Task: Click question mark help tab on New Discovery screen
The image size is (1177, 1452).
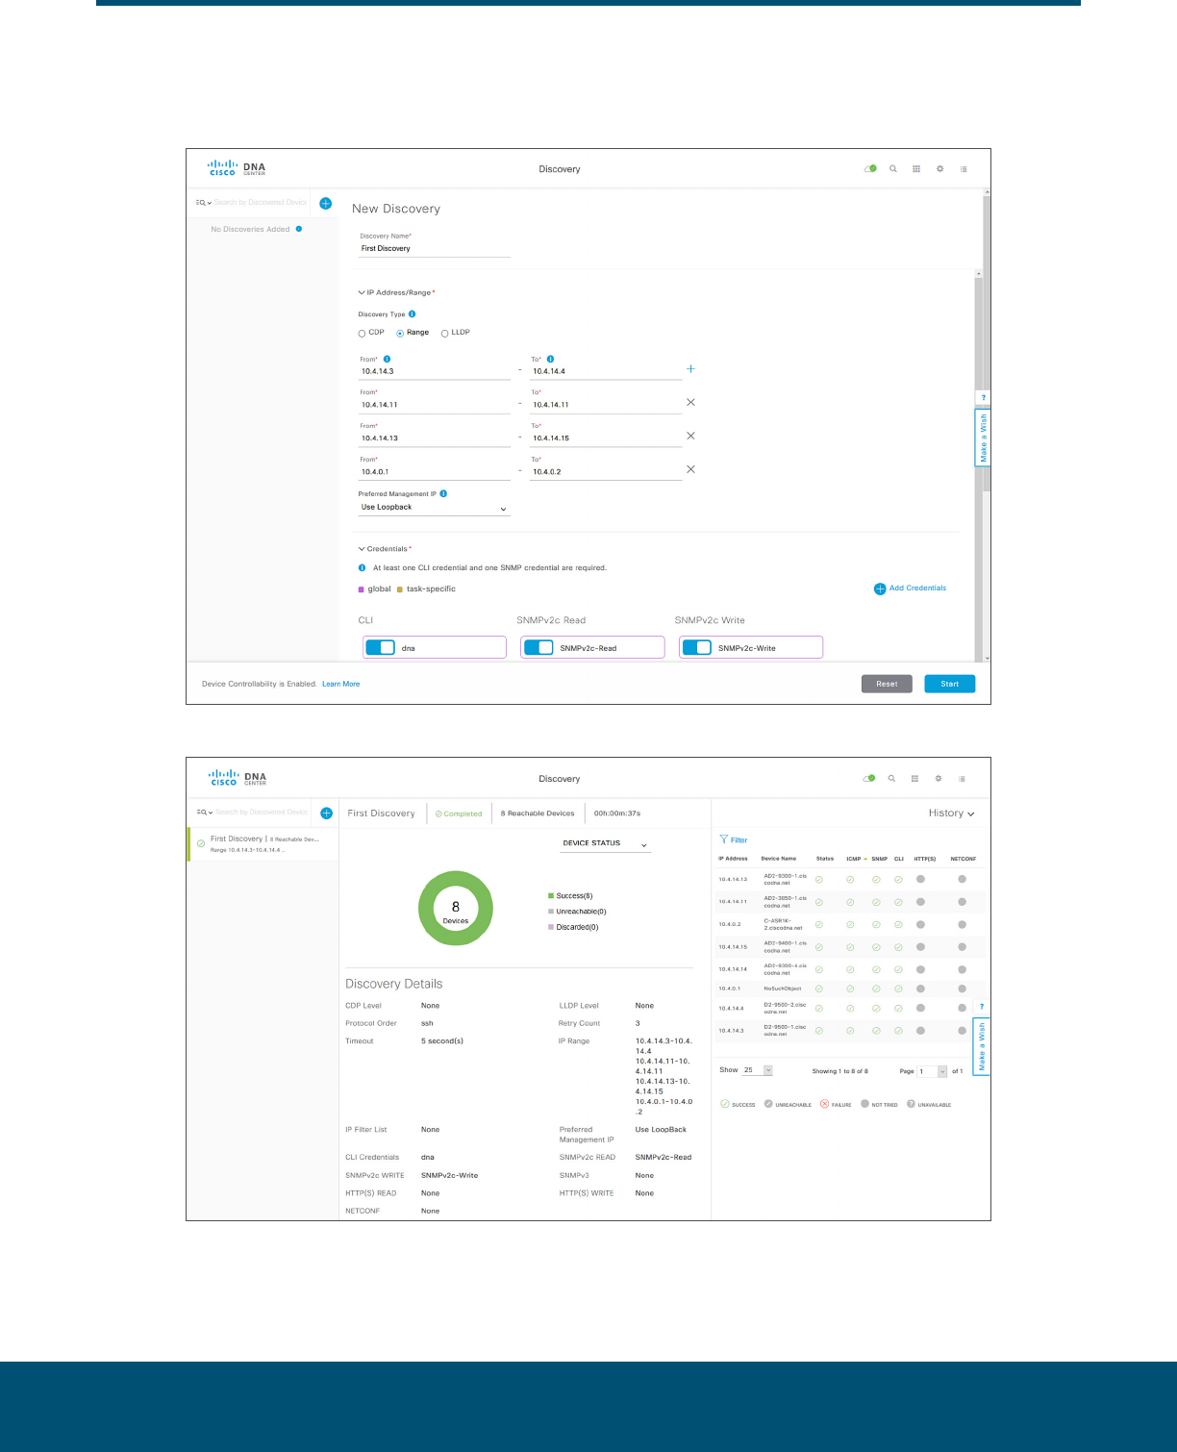Action: pos(983,397)
